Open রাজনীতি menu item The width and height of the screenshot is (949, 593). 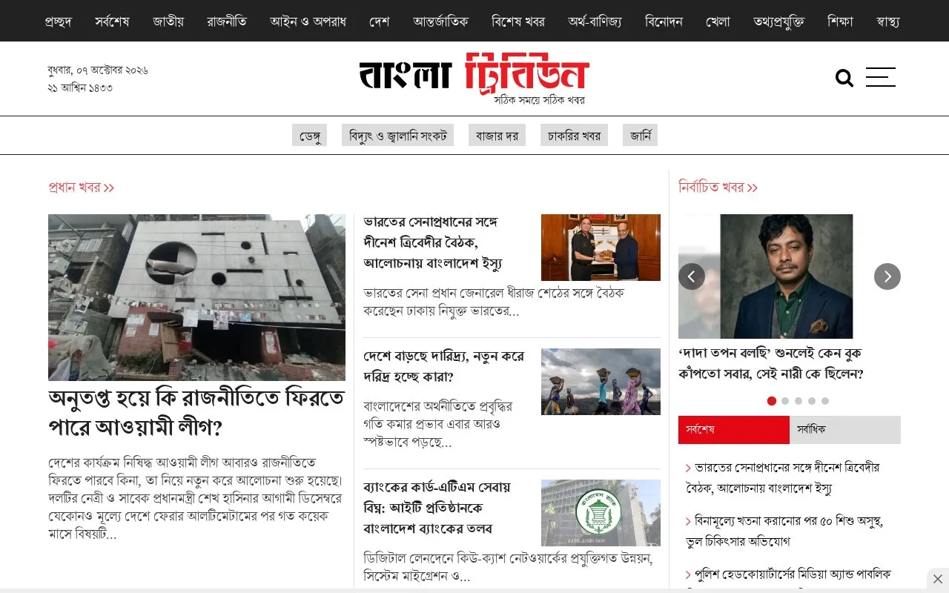(x=227, y=21)
